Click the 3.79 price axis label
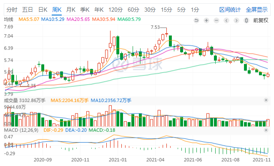 click(9, 94)
